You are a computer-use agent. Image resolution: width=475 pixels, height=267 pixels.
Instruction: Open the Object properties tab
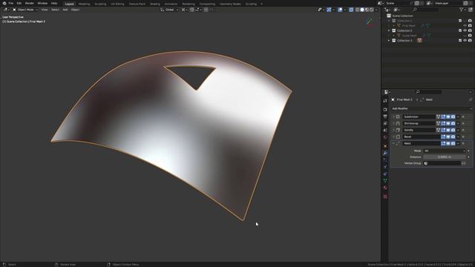[x=385, y=146]
